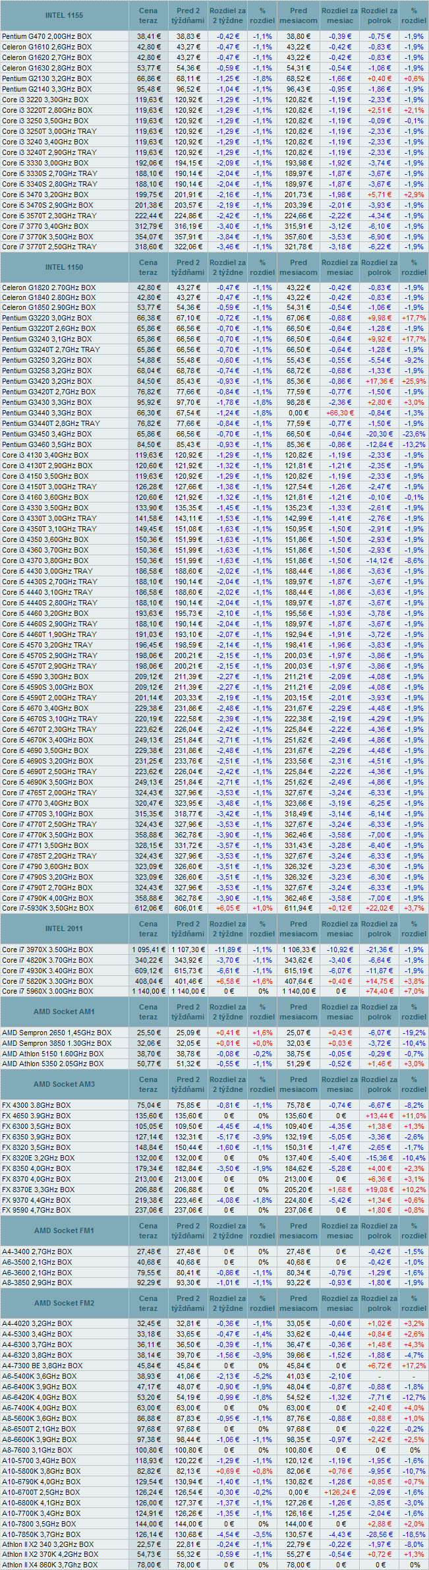This screenshot has width=429, height=1570.
Task: Click the +22,02 € half-year difference cell
Action: pyautogui.click(x=380, y=908)
